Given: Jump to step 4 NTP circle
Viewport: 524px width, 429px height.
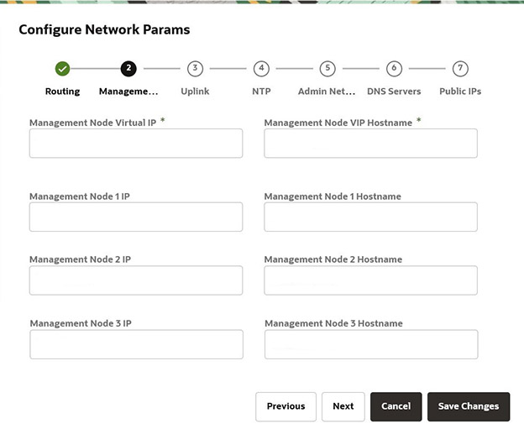Looking at the screenshot, I should pyautogui.click(x=261, y=69).
